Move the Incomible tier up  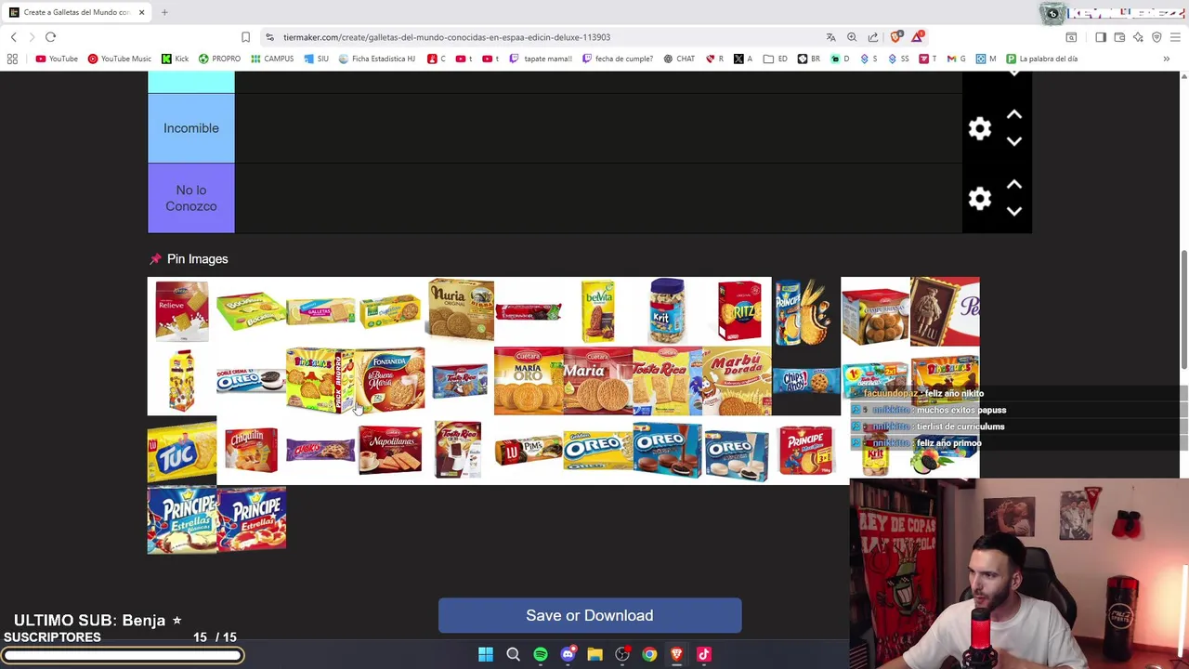1014,115
